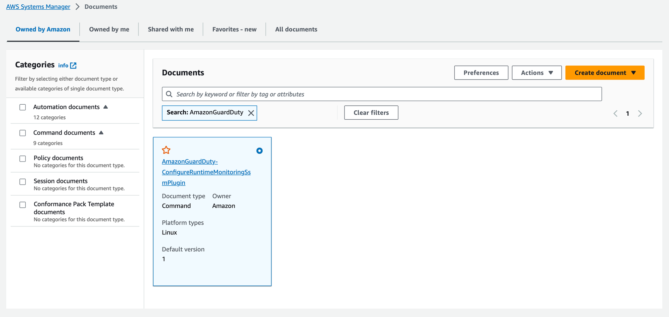This screenshot has width=669, height=317.
Task: Click the 'Command' document type value
Action: click(176, 206)
